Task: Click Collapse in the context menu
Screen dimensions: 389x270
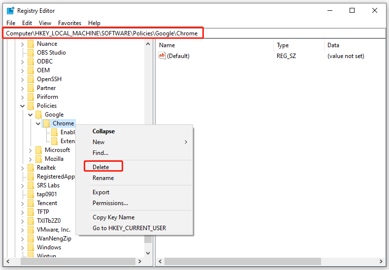Action: 134,131
